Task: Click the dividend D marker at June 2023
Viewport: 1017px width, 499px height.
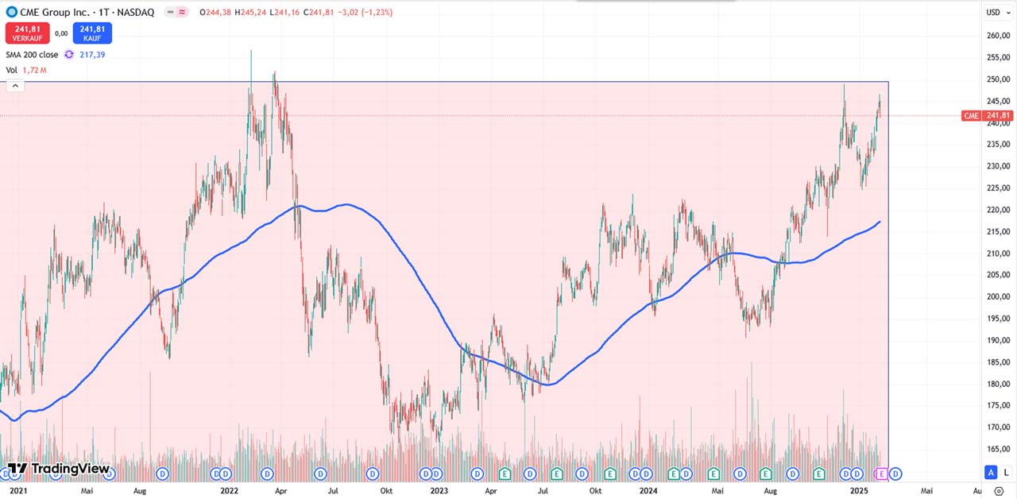Action: click(x=529, y=474)
